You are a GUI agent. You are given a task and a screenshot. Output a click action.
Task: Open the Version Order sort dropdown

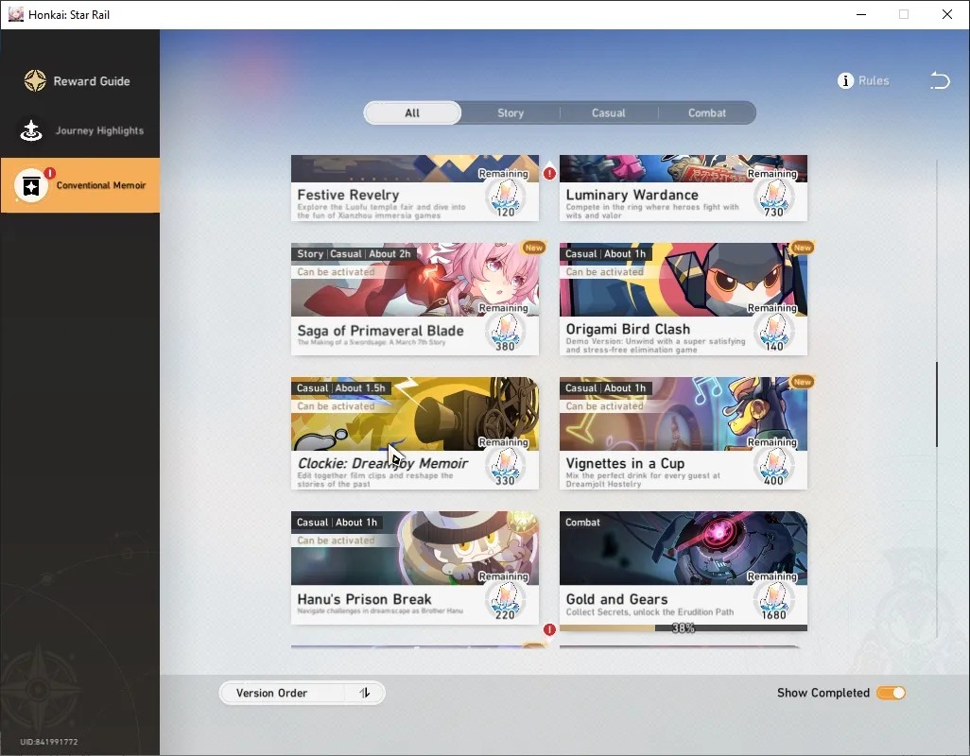pos(302,693)
